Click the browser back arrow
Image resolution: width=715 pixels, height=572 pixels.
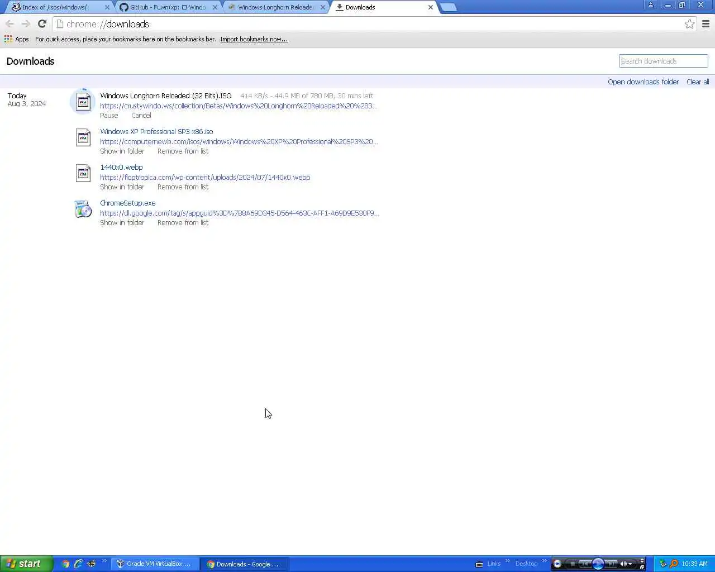9,23
